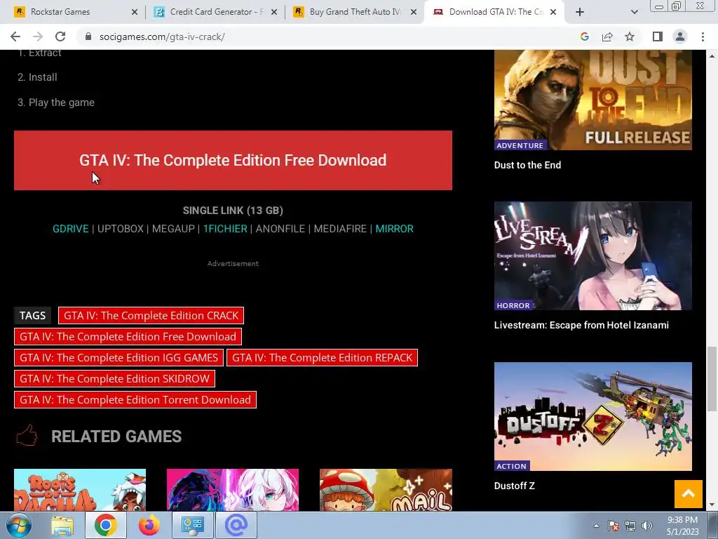
Task: Click the browser forward arrow
Action: tap(38, 36)
